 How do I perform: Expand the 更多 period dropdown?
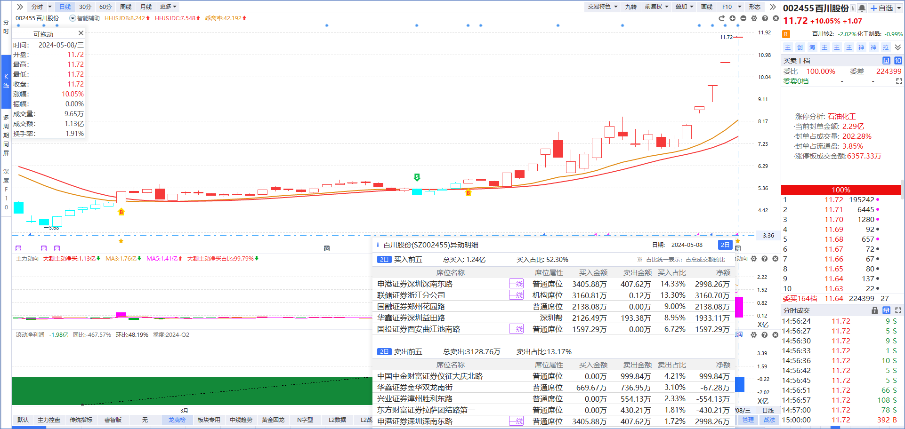tap(168, 7)
